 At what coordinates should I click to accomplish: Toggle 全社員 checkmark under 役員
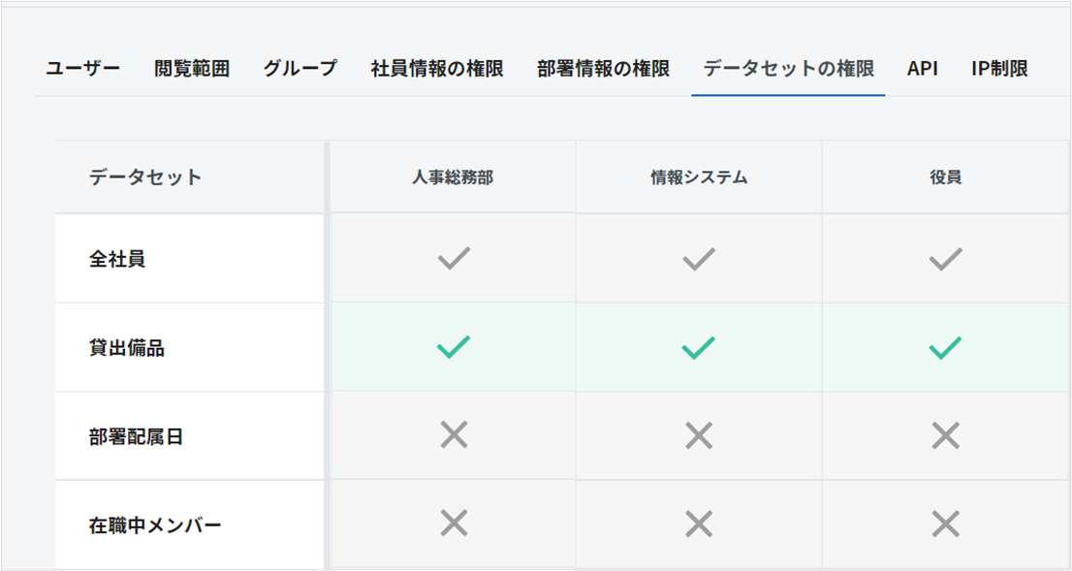click(945, 259)
